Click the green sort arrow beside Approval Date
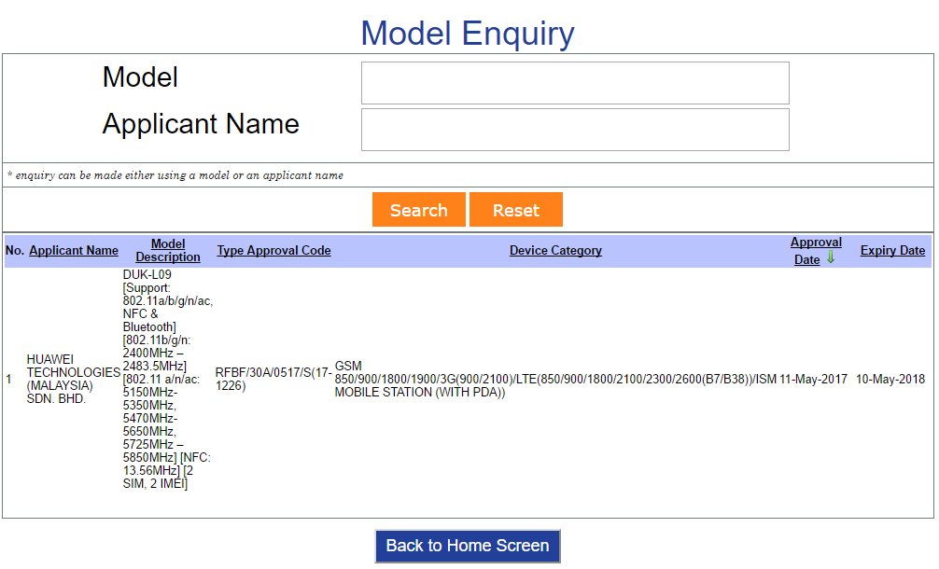Viewport: 939px width, 569px height. (x=831, y=258)
